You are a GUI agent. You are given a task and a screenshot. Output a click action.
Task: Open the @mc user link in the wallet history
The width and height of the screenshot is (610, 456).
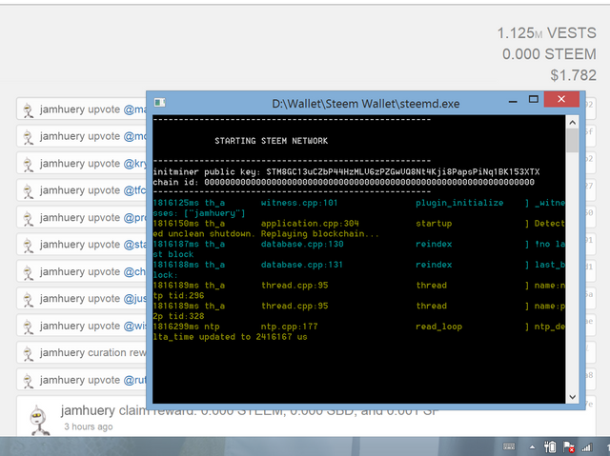[x=135, y=136]
